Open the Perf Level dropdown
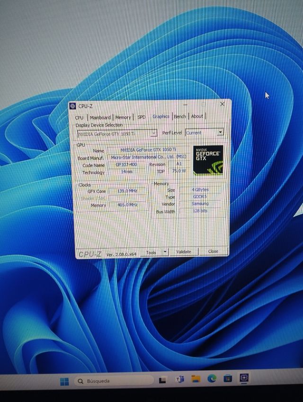This screenshot has height=402, width=303. (220, 133)
